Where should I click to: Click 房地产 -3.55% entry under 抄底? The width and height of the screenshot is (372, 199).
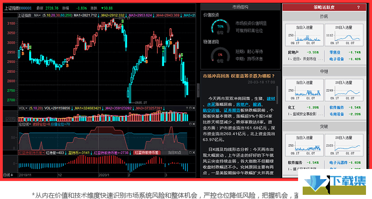304,52
